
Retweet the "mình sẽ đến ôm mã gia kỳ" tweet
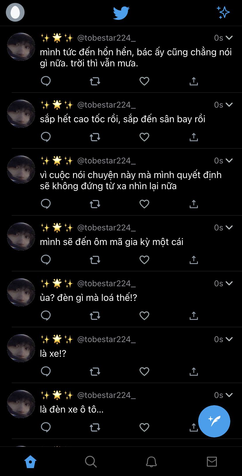[x=95, y=260]
